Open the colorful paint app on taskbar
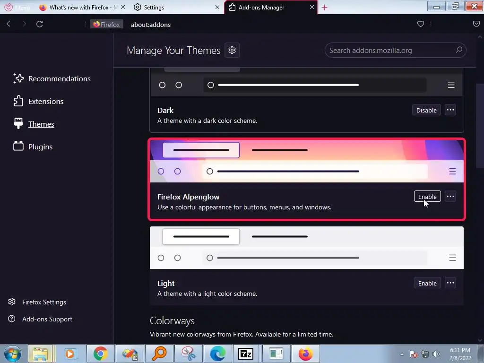 (x=130, y=354)
